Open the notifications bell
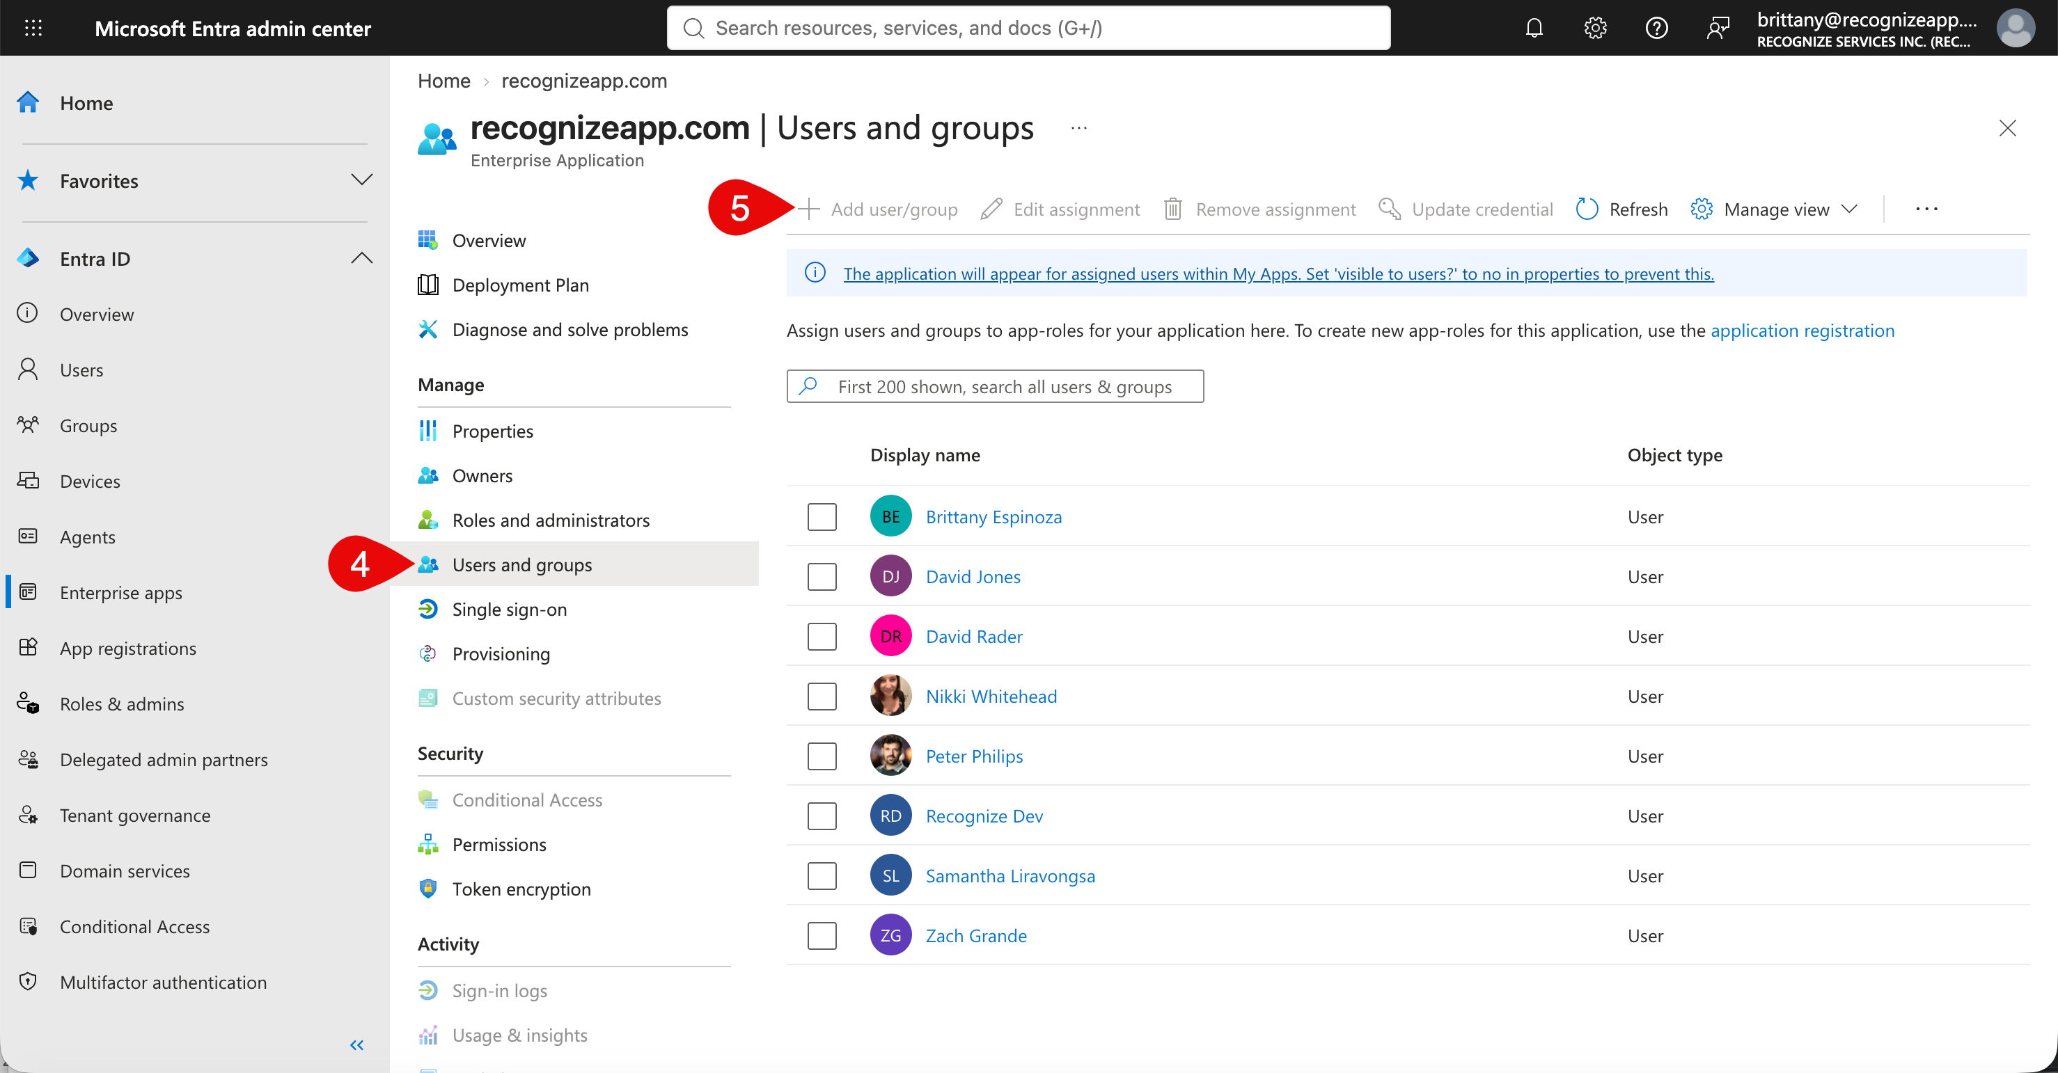The image size is (2058, 1073). click(x=1534, y=28)
